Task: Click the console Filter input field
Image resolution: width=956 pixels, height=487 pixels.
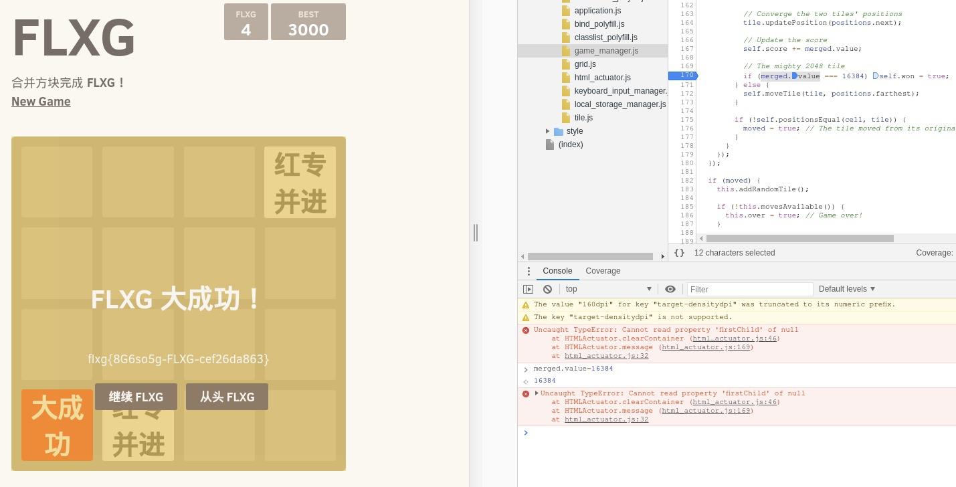Action: point(749,289)
